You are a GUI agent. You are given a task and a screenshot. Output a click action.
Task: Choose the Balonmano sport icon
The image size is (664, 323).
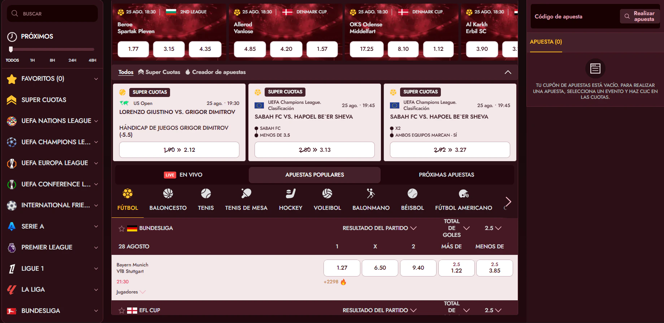coord(371,194)
